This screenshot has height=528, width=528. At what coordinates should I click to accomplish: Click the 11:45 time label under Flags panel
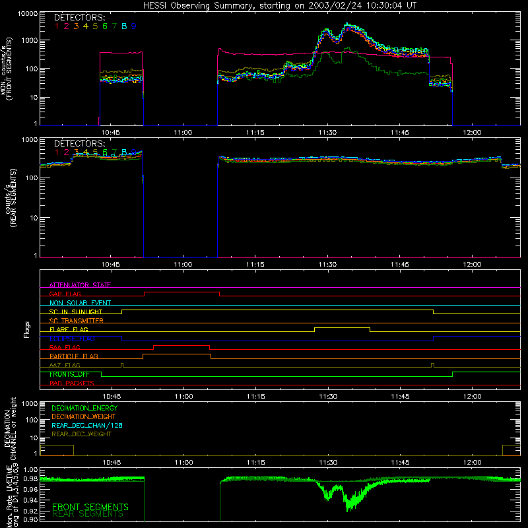pyautogui.click(x=400, y=397)
